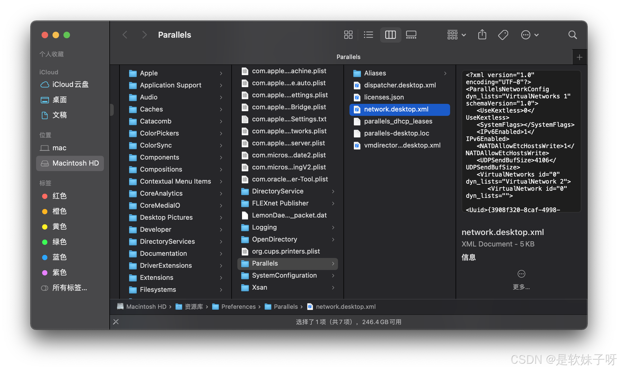Open iCloud云盘 in the sidebar
This screenshot has height=370, width=618.
[x=70, y=84]
